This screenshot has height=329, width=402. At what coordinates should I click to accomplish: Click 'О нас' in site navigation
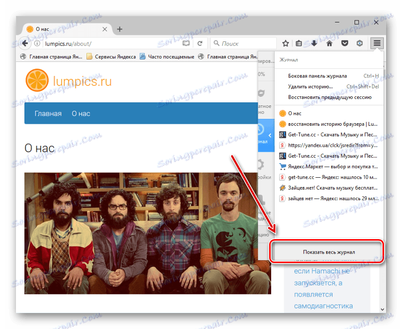[81, 113]
